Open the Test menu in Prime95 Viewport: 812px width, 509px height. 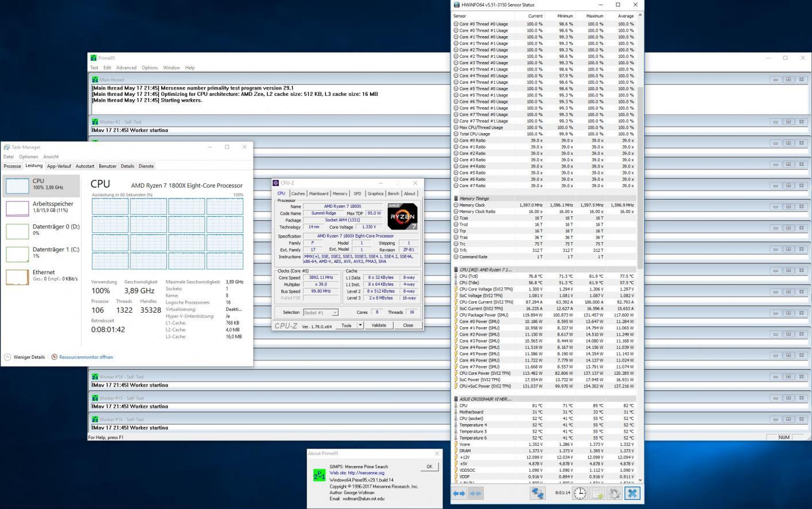(94, 68)
